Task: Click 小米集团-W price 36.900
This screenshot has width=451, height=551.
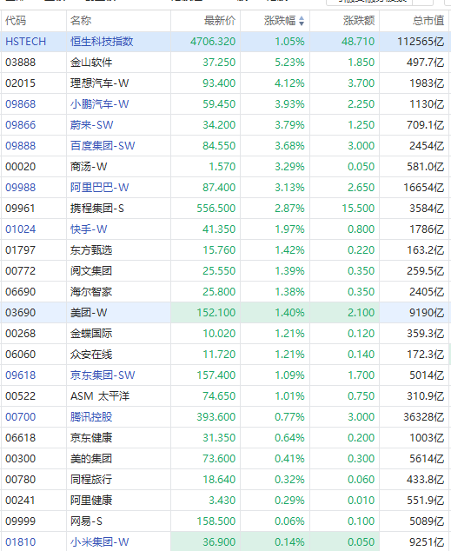Action: [219, 541]
